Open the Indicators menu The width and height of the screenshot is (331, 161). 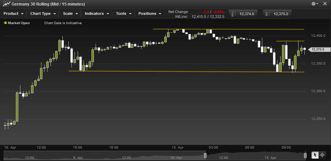tap(97, 14)
